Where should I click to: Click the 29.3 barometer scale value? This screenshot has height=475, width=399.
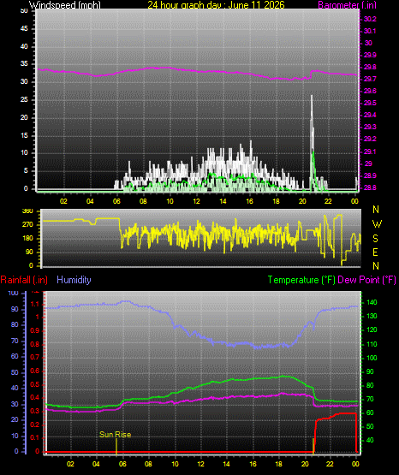370,127
